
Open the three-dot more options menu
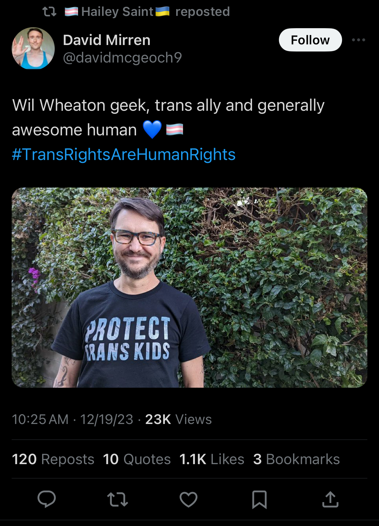[x=359, y=40]
